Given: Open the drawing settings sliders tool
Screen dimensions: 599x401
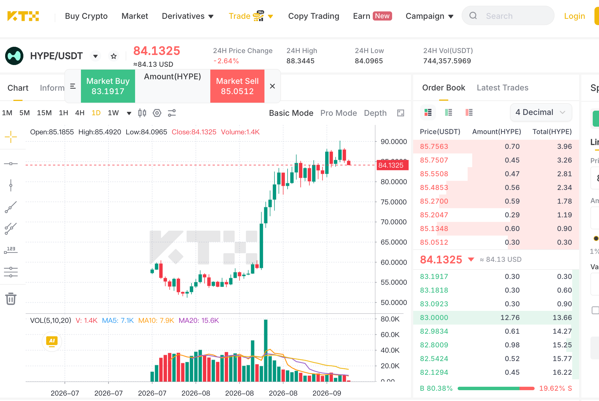Looking at the screenshot, I should coord(11,272).
